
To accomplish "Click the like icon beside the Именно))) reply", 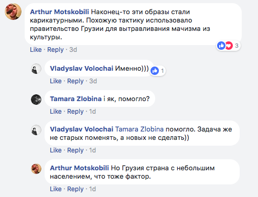I will coord(155,71).
